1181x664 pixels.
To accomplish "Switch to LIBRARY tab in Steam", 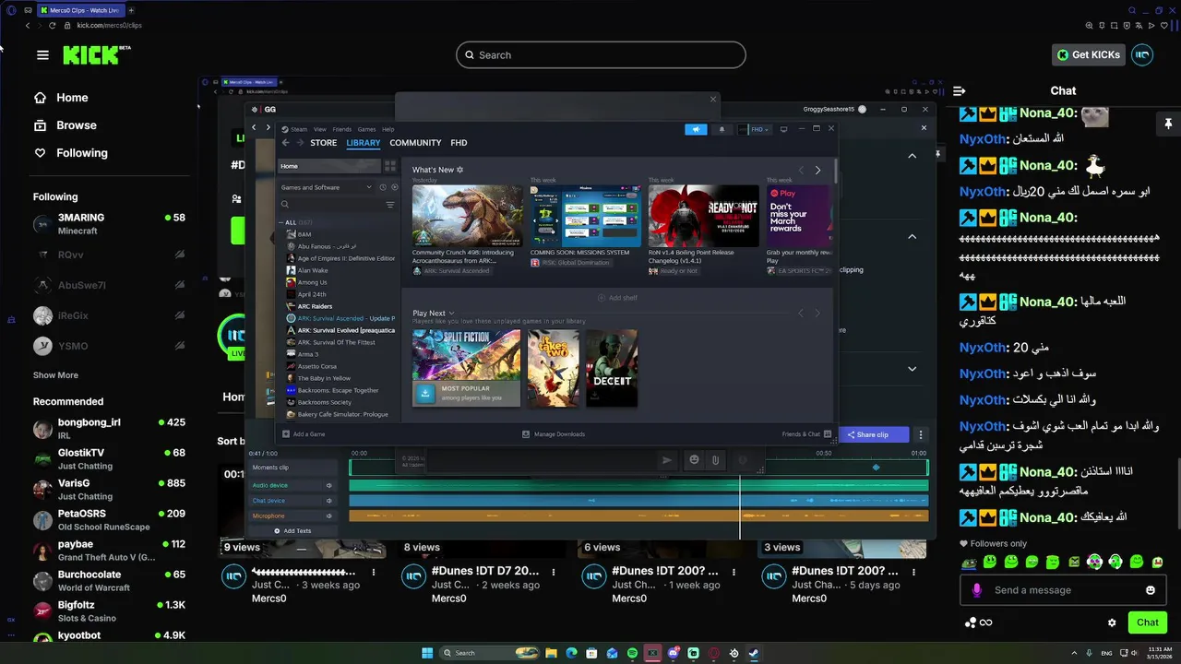I will (363, 143).
